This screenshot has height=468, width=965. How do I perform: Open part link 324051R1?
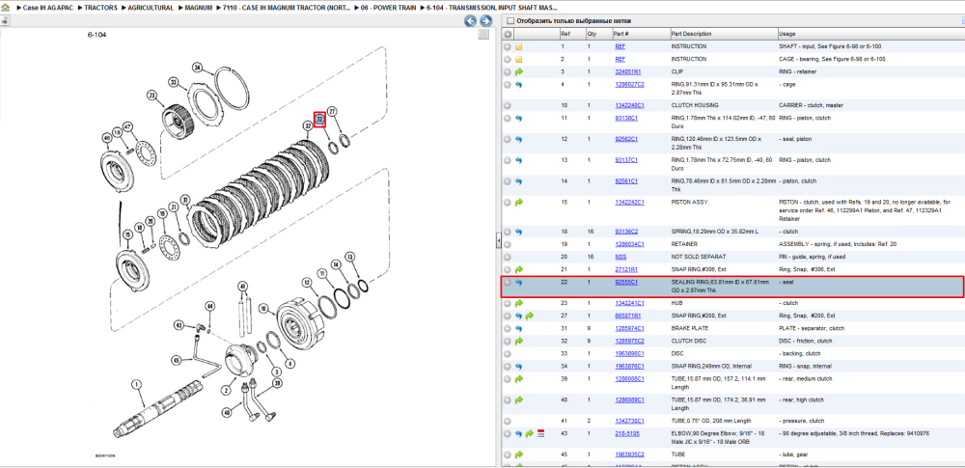[627, 72]
